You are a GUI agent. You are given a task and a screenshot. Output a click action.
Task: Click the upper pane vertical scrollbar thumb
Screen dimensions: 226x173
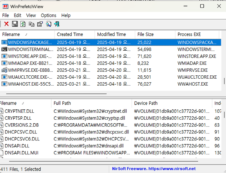tap(224, 81)
